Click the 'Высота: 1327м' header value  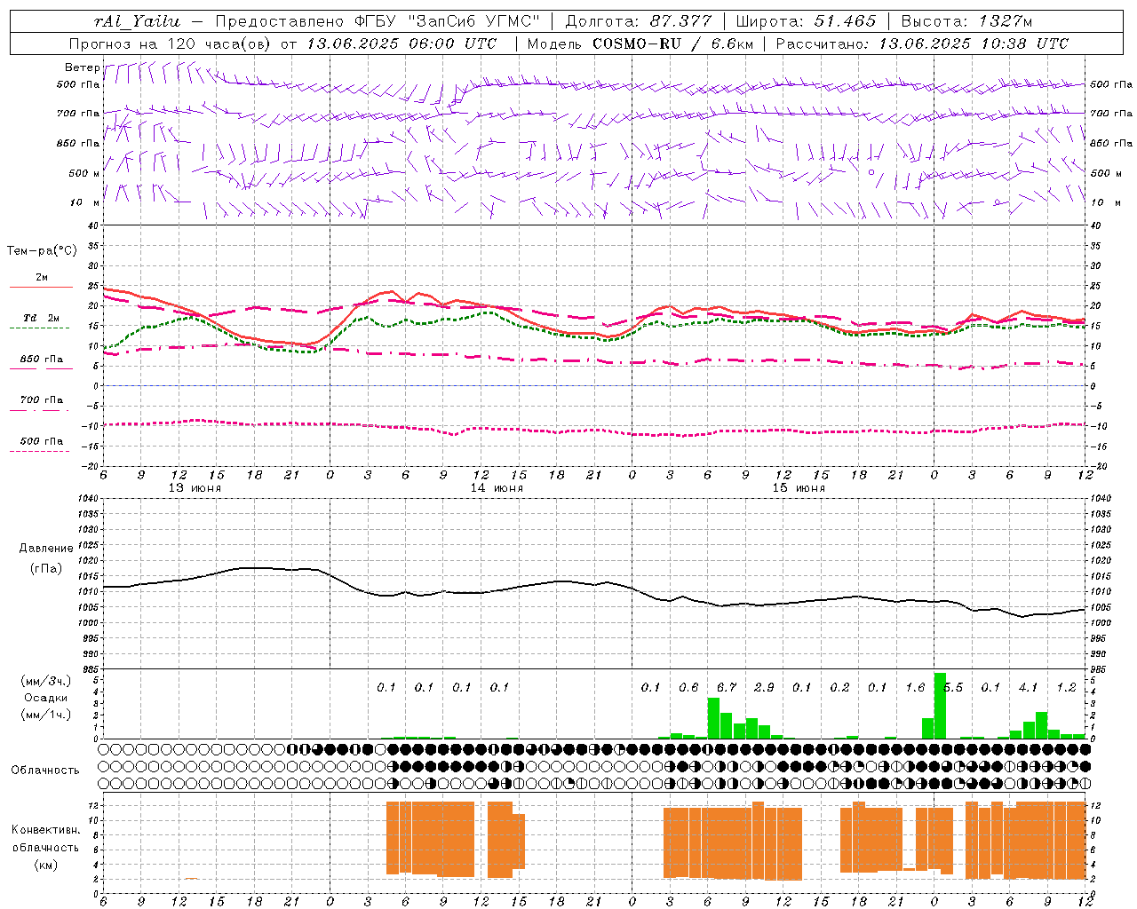click(x=966, y=21)
